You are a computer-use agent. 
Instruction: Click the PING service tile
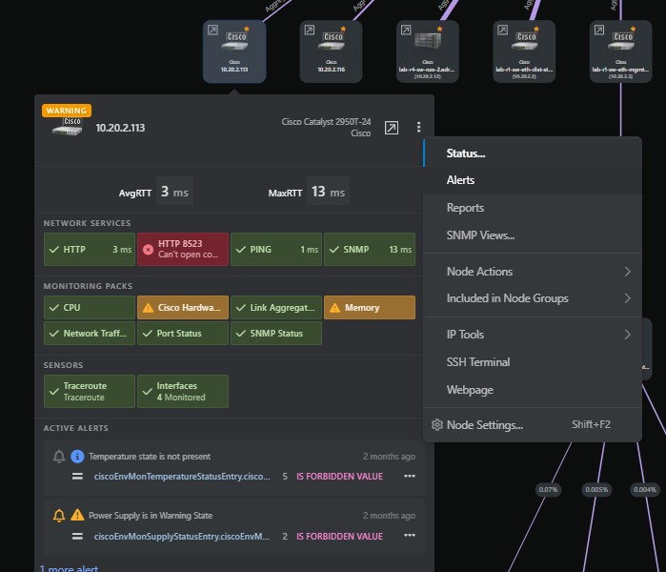[276, 250]
